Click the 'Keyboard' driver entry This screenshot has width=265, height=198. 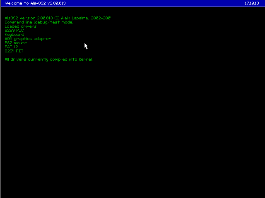click(x=14, y=35)
